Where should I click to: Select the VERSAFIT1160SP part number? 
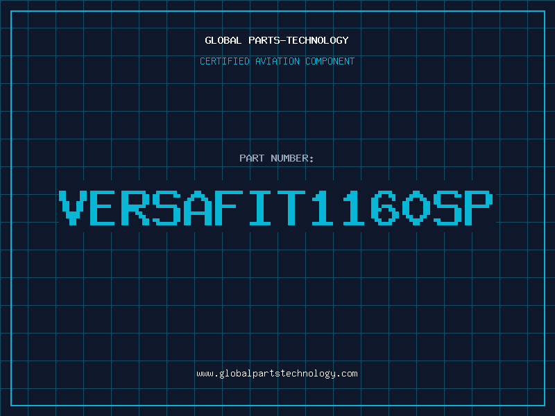[275, 207]
